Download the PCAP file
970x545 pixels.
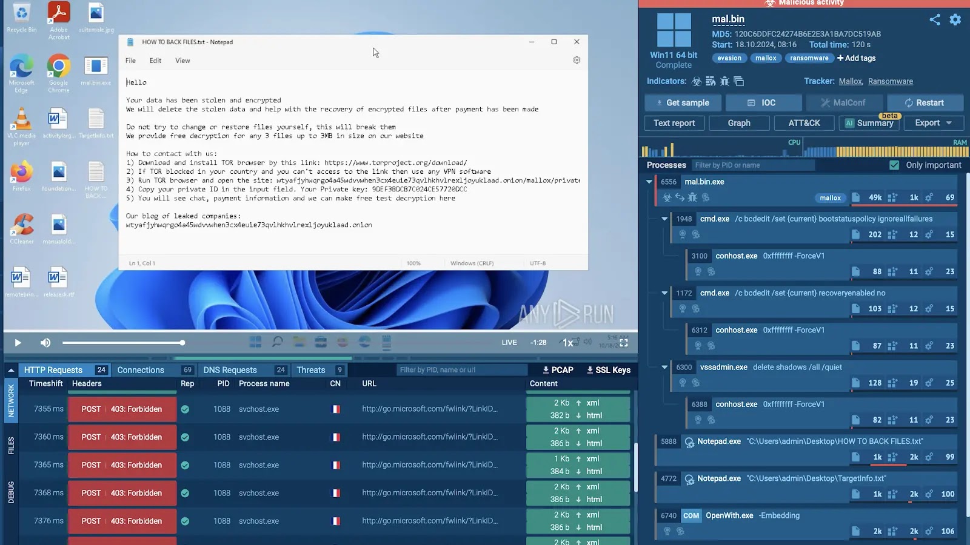tap(558, 370)
